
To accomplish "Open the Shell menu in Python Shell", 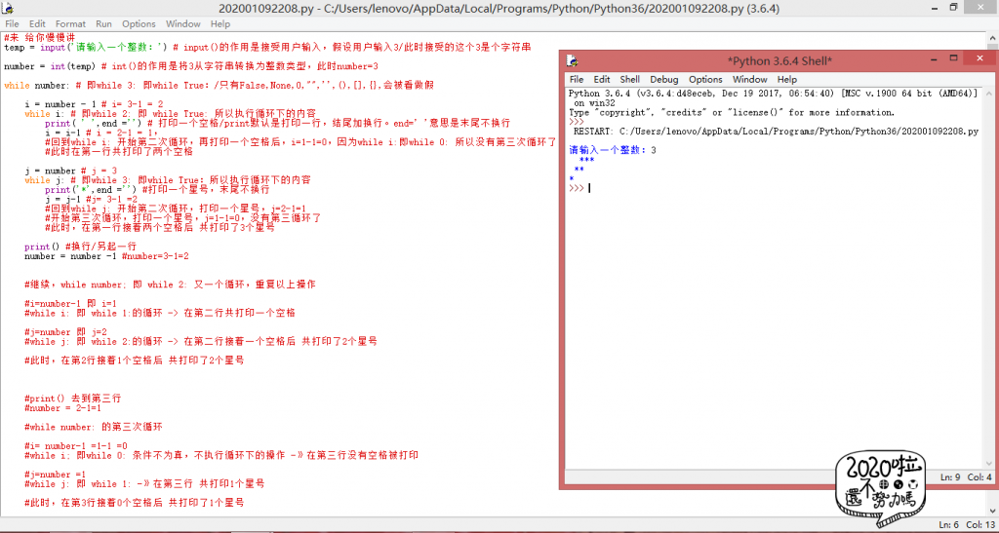I will click(x=630, y=80).
